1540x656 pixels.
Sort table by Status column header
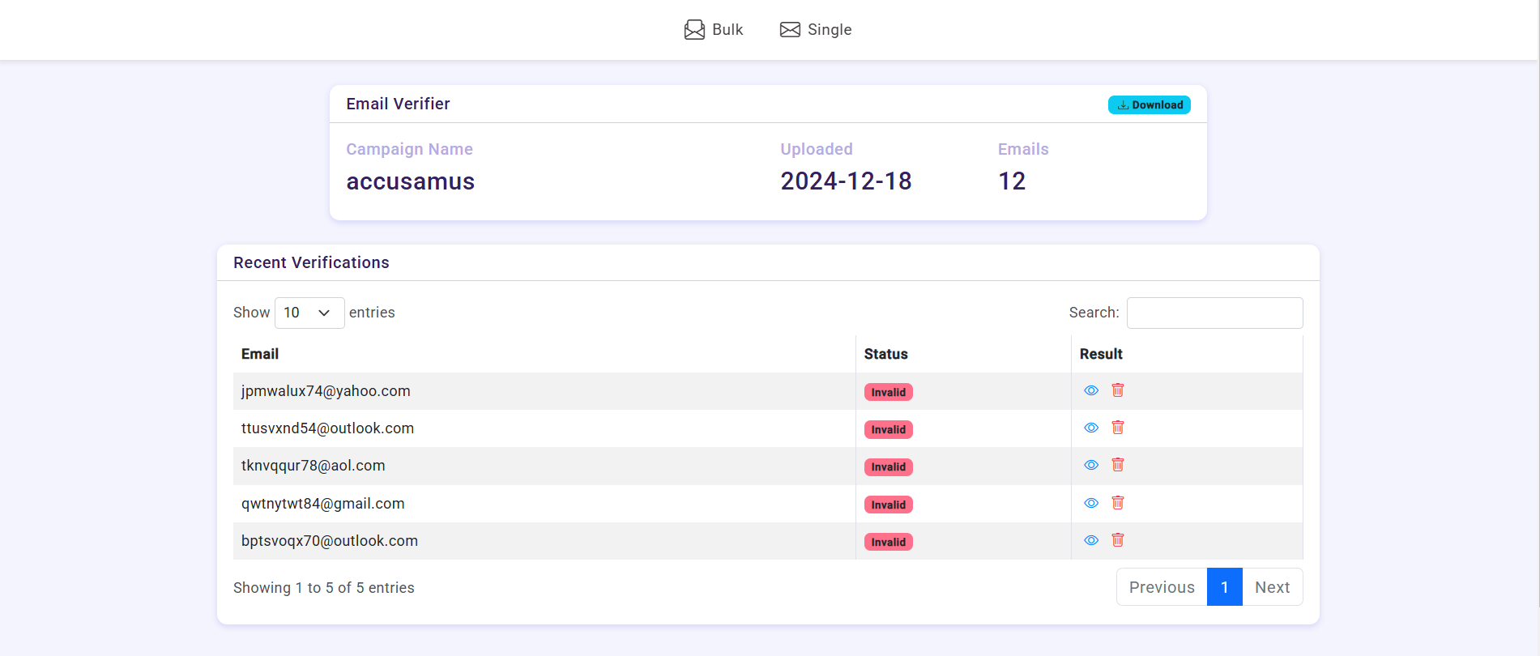click(x=885, y=354)
